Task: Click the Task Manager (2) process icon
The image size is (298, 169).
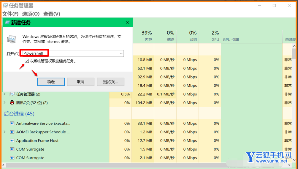Action: 12,94
